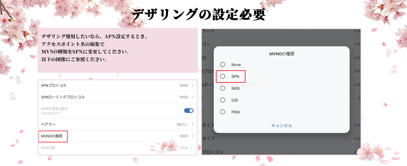
Task: Tap the キャンセル button in dialog
Action: click(282, 126)
